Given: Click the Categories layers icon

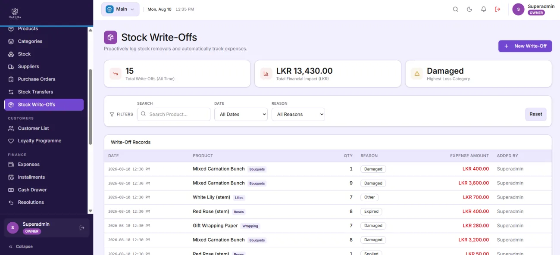Looking at the screenshot, I should point(11,41).
